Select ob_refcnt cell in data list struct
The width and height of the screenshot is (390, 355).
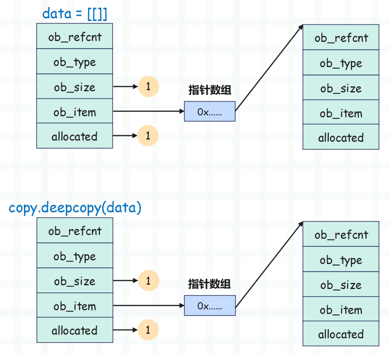(75, 36)
